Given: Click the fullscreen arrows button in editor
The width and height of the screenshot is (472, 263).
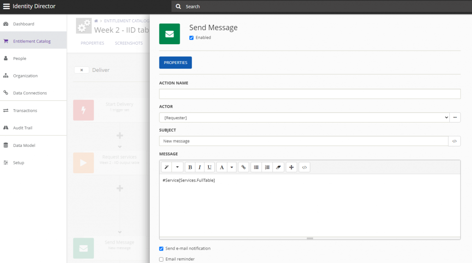Looking at the screenshot, I should point(291,167).
